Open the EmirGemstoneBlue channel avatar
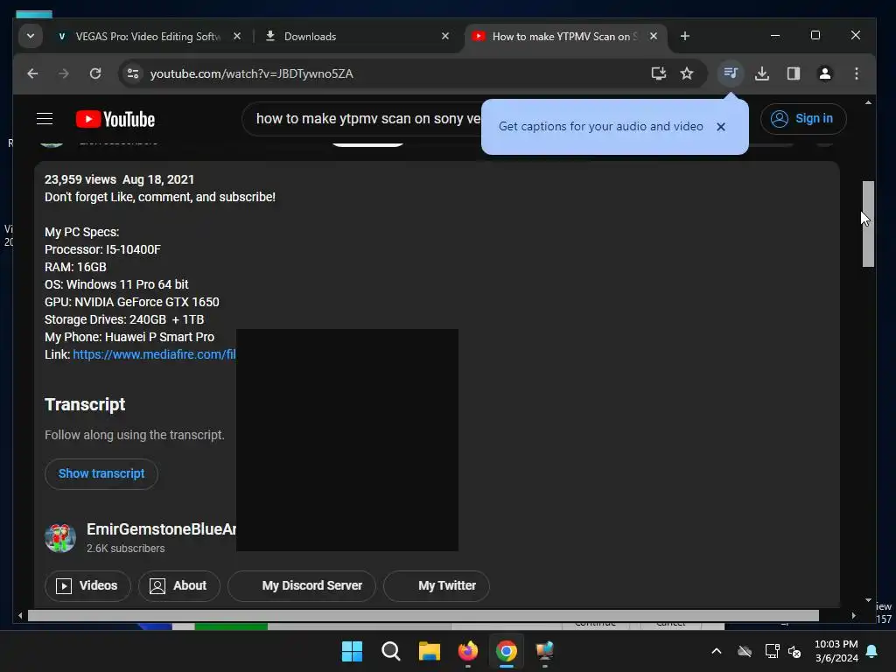This screenshot has width=896, height=672. click(x=60, y=538)
